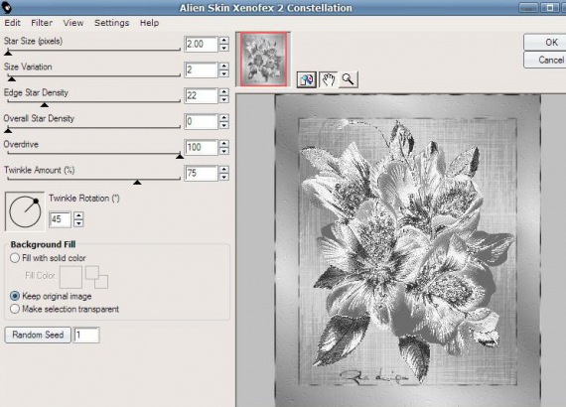Increase Twinkle Rotation with up arrow

(x=78, y=215)
